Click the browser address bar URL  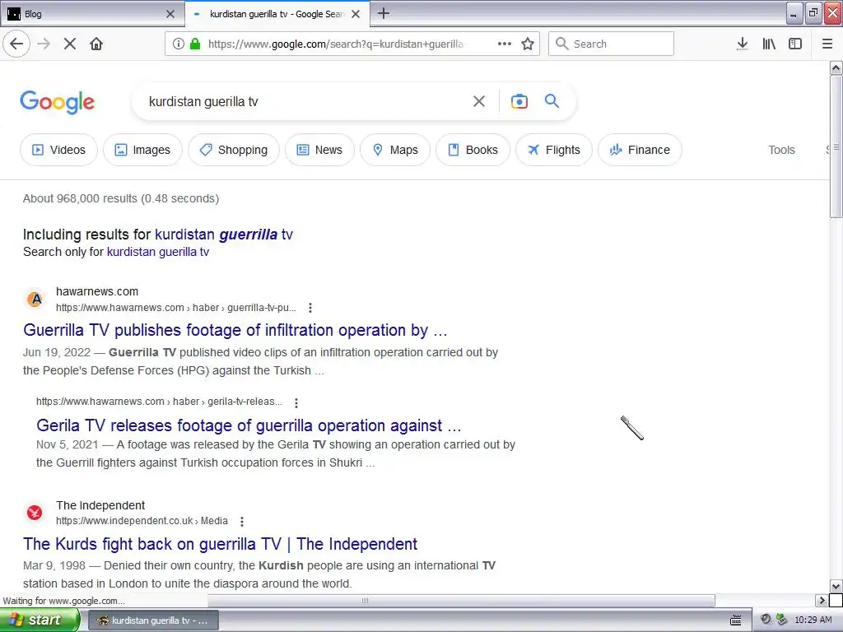pos(336,44)
